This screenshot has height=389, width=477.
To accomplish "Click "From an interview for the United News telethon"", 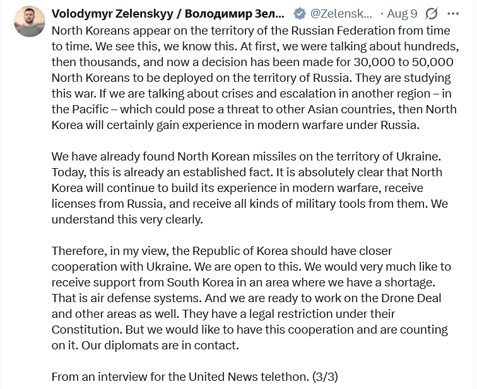I will [180, 377].
